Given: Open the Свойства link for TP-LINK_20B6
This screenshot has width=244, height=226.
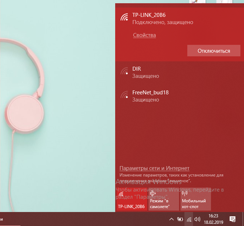Looking at the screenshot, I should 144,35.
